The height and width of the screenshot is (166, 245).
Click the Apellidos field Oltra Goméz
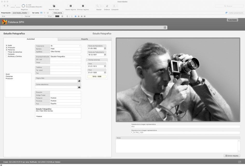pos(66,52)
